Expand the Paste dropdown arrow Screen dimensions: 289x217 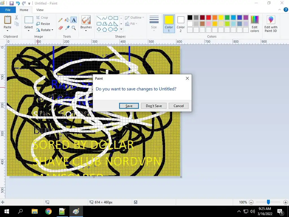[x=7, y=31]
